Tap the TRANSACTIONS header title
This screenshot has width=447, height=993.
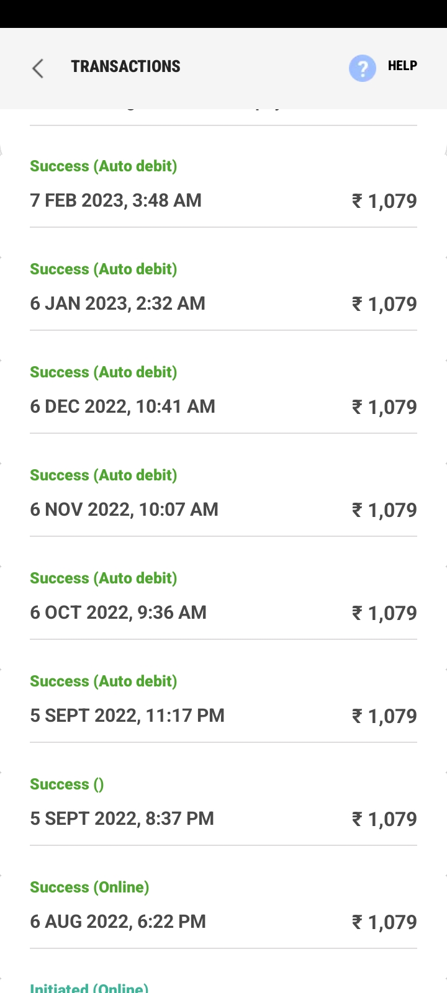coord(125,66)
